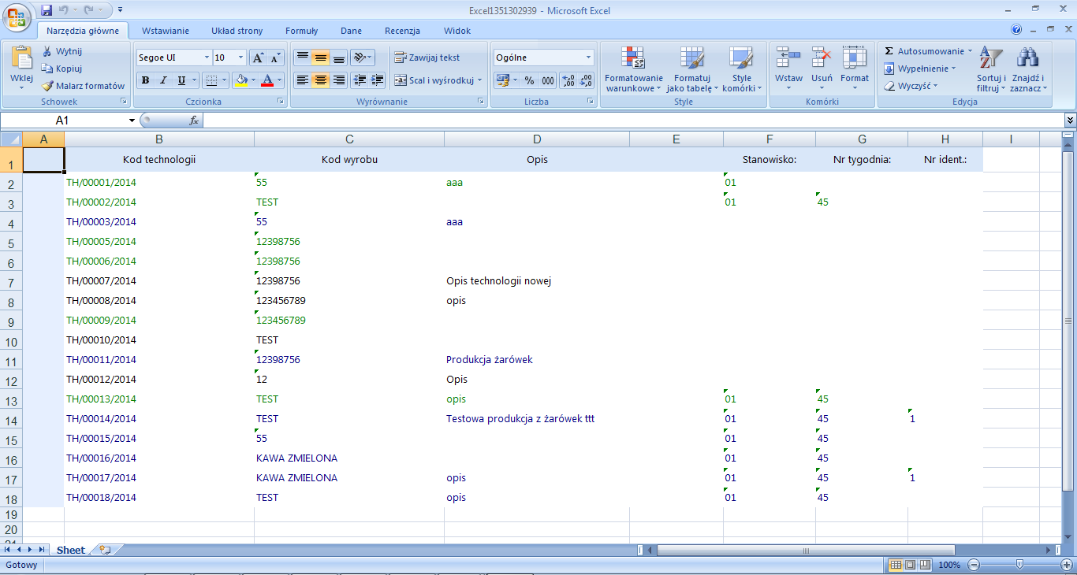Open Wyczyść clear dropdown

911,86
